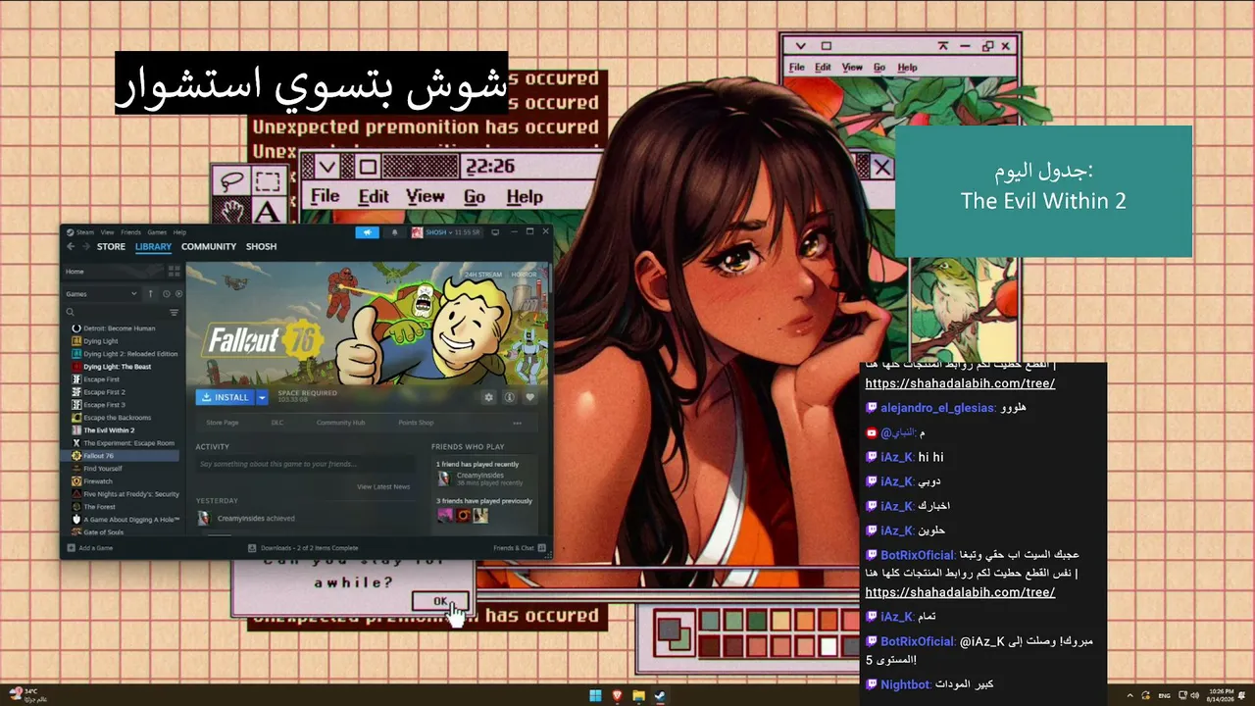Click the library search magnifier icon
This screenshot has height=706, width=1255.
(x=71, y=313)
